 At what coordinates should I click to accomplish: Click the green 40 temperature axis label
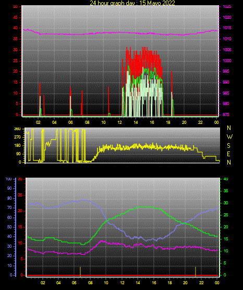coord(226,179)
